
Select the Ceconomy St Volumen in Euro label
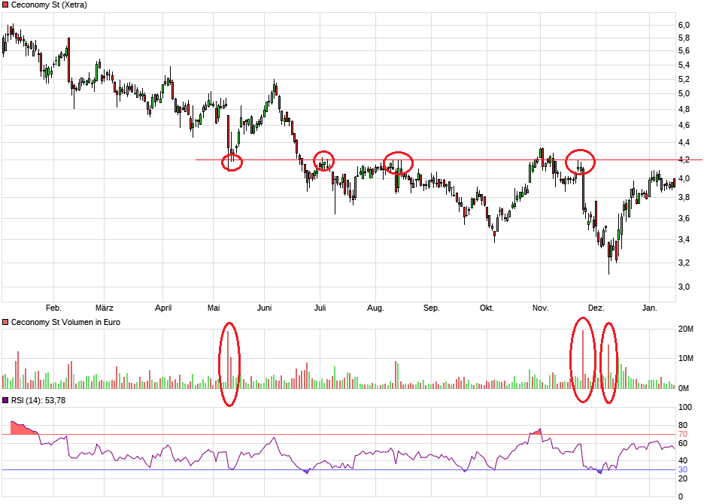click(65, 322)
